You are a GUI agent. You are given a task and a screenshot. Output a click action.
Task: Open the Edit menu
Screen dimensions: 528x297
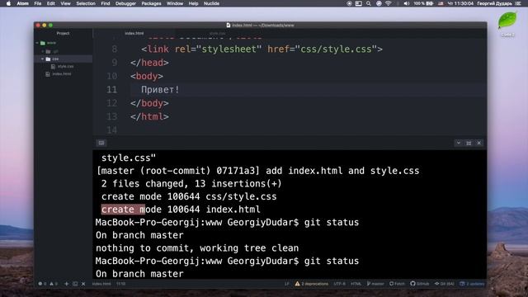click(x=51, y=3)
